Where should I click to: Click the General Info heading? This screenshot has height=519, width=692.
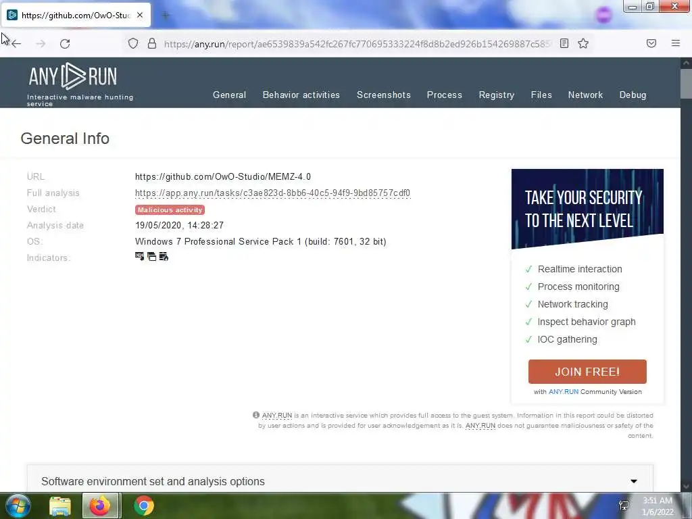(x=65, y=139)
